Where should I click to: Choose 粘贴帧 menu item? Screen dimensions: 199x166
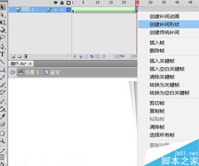157,119
